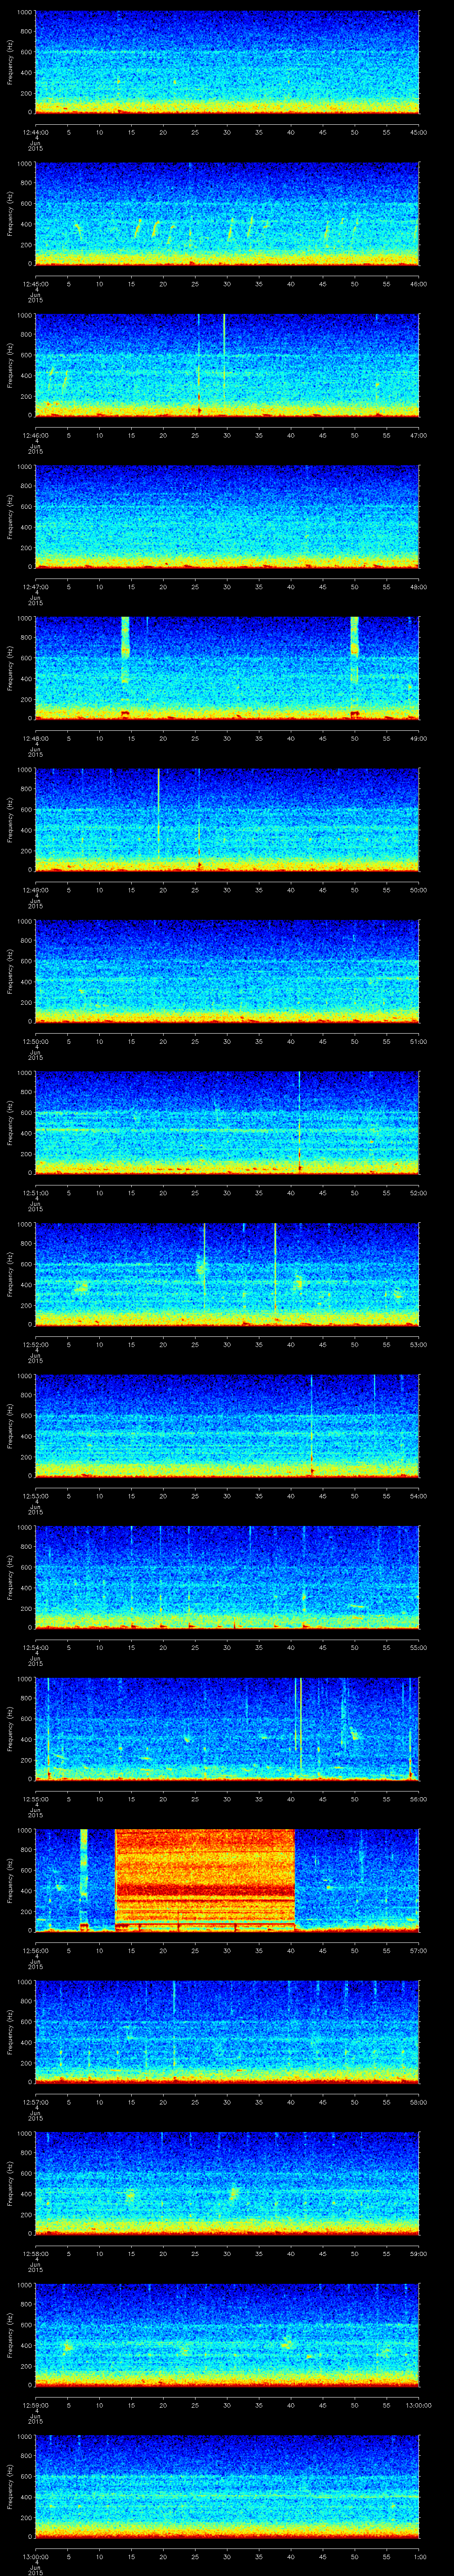
Task: Click the 49:00 end time label
Action: [x=419, y=738]
